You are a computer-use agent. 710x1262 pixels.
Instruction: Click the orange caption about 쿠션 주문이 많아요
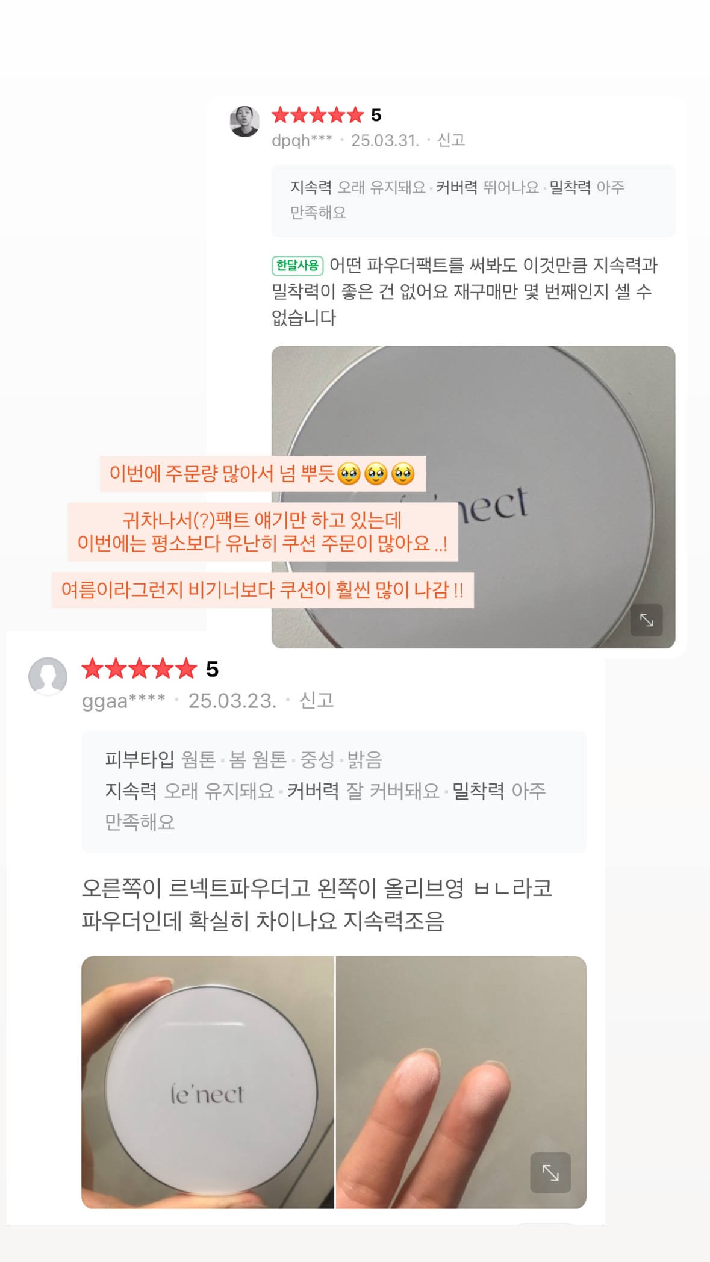263,532
